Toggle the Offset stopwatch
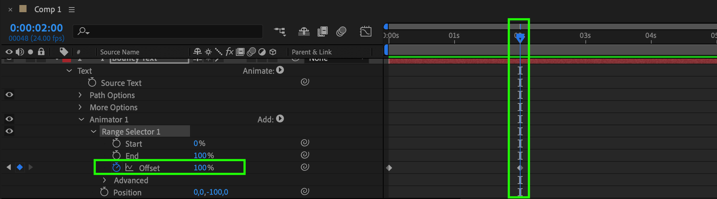This screenshot has height=199, width=717. point(116,168)
